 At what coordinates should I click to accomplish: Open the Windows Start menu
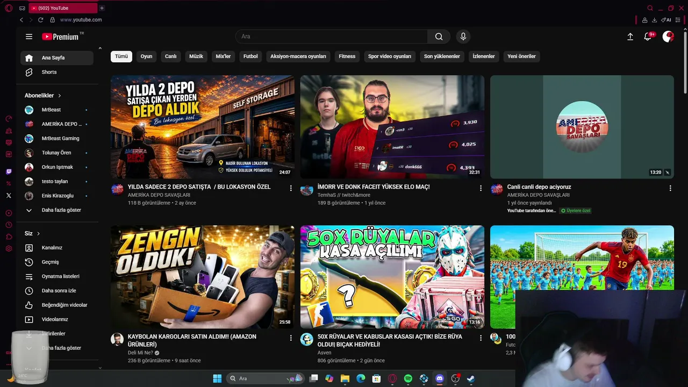click(x=217, y=378)
